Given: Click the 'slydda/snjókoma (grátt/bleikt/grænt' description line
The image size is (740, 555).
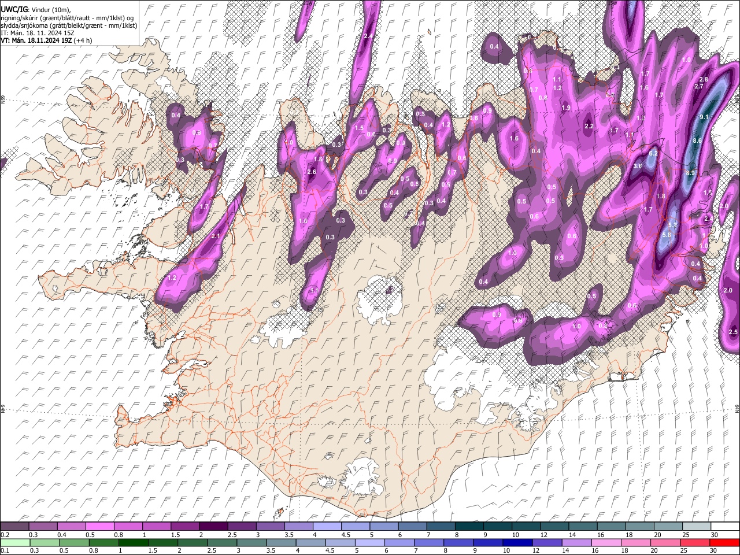Looking at the screenshot, I should pyautogui.click(x=69, y=25).
